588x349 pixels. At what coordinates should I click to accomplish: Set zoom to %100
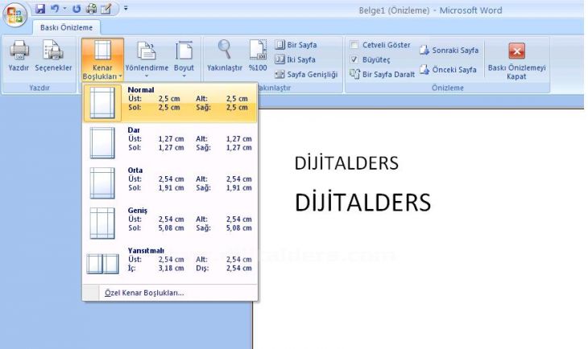258,56
